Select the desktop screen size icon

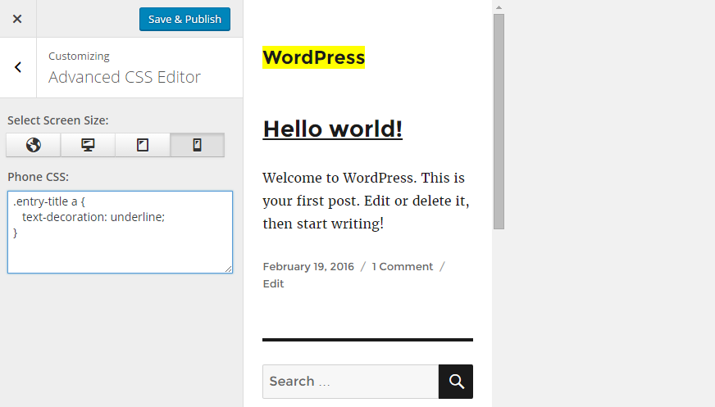pos(88,145)
